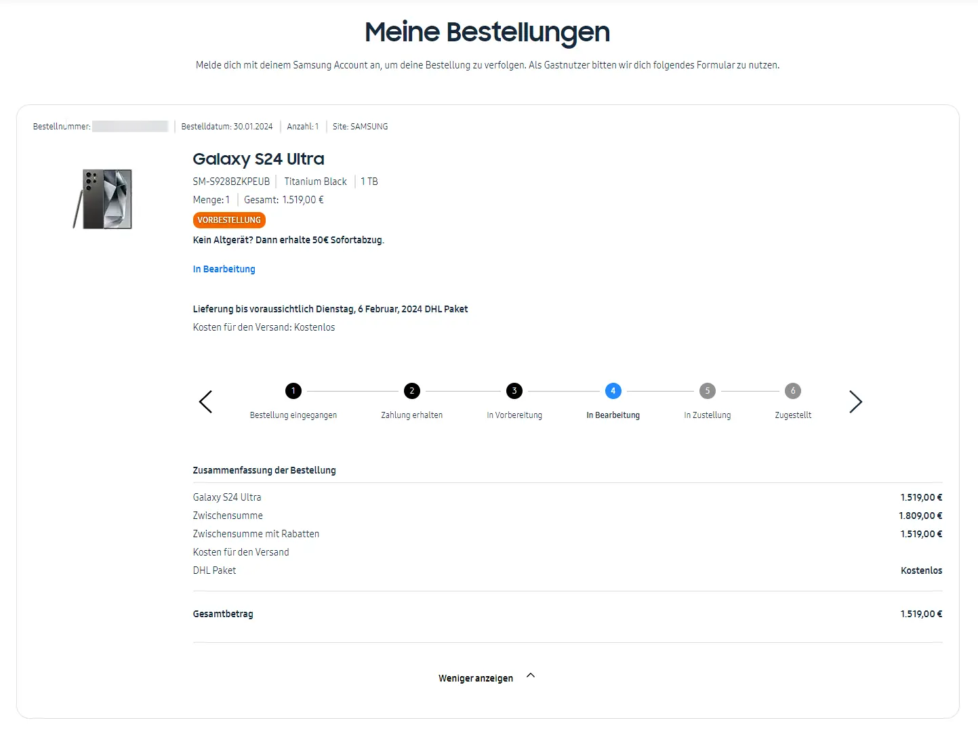Click the Gesamt: 1.519,00 € text

click(284, 200)
